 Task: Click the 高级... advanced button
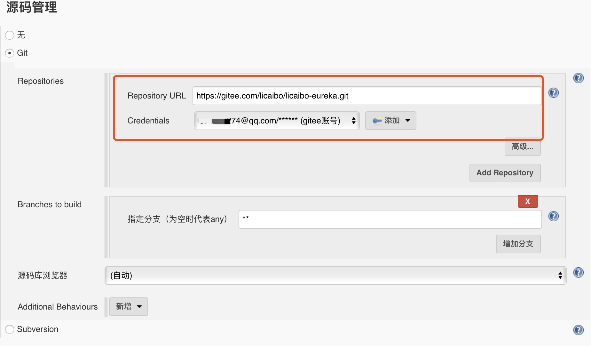pyautogui.click(x=523, y=147)
